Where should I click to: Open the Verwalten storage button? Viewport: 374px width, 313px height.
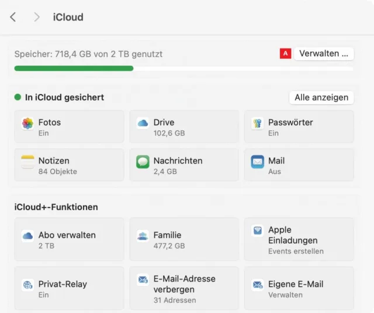click(324, 54)
